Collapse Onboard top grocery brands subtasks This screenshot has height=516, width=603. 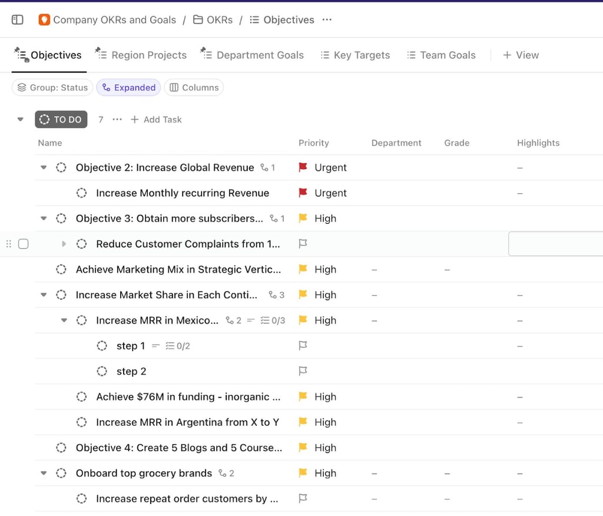(x=44, y=473)
